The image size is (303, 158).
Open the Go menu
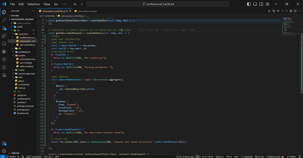(x=56, y=4)
